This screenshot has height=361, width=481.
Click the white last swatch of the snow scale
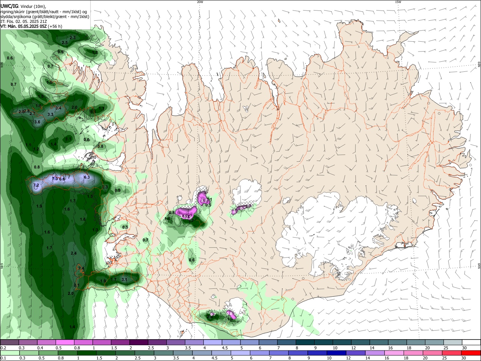click(x=471, y=343)
